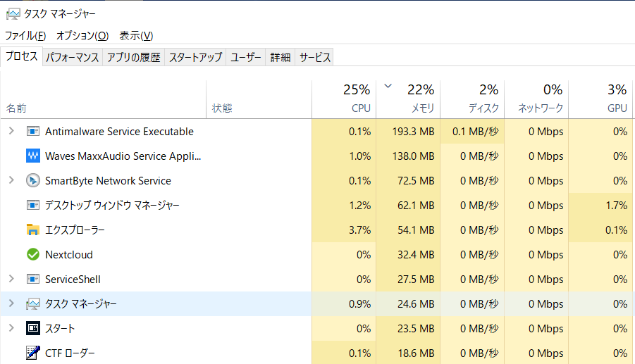635x364 pixels.
Task: Select the スタート process icon
Action: point(33,328)
